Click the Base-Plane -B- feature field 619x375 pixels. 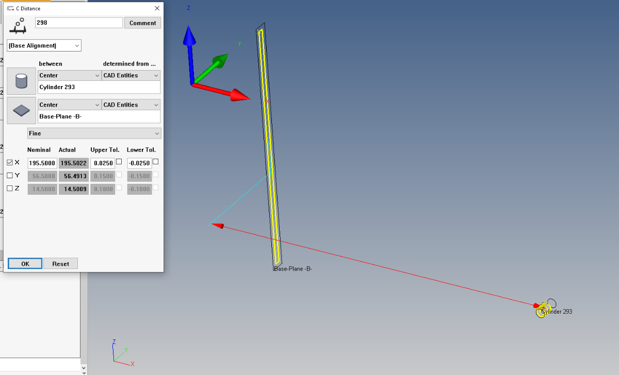pyautogui.click(x=99, y=116)
